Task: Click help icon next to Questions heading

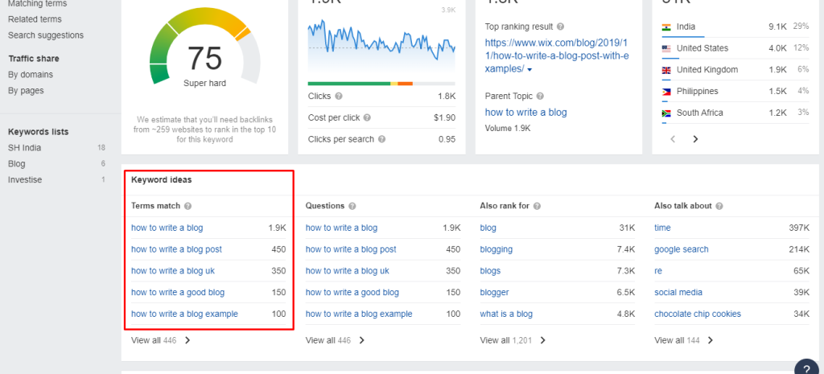Action: click(352, 206)
